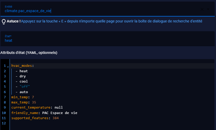This screenshot has width=216, height=130.
Task: Click the dry item on YAML line 3
Action: (23, 76)
